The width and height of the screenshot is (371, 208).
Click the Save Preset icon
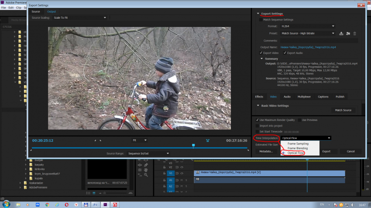(x=341, y=34)
